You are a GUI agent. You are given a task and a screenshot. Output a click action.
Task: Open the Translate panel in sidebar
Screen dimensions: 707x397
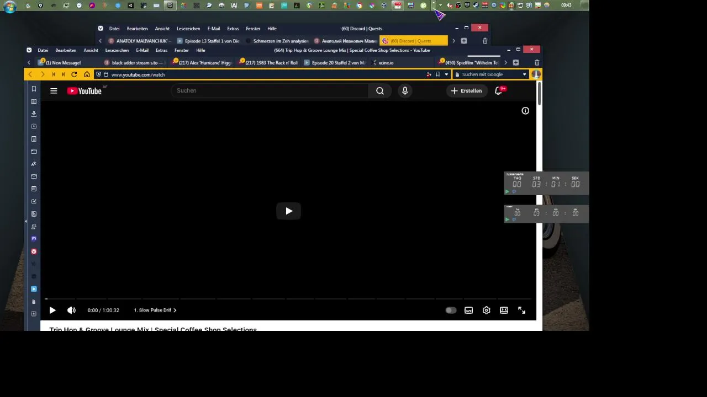pos(34,164)
